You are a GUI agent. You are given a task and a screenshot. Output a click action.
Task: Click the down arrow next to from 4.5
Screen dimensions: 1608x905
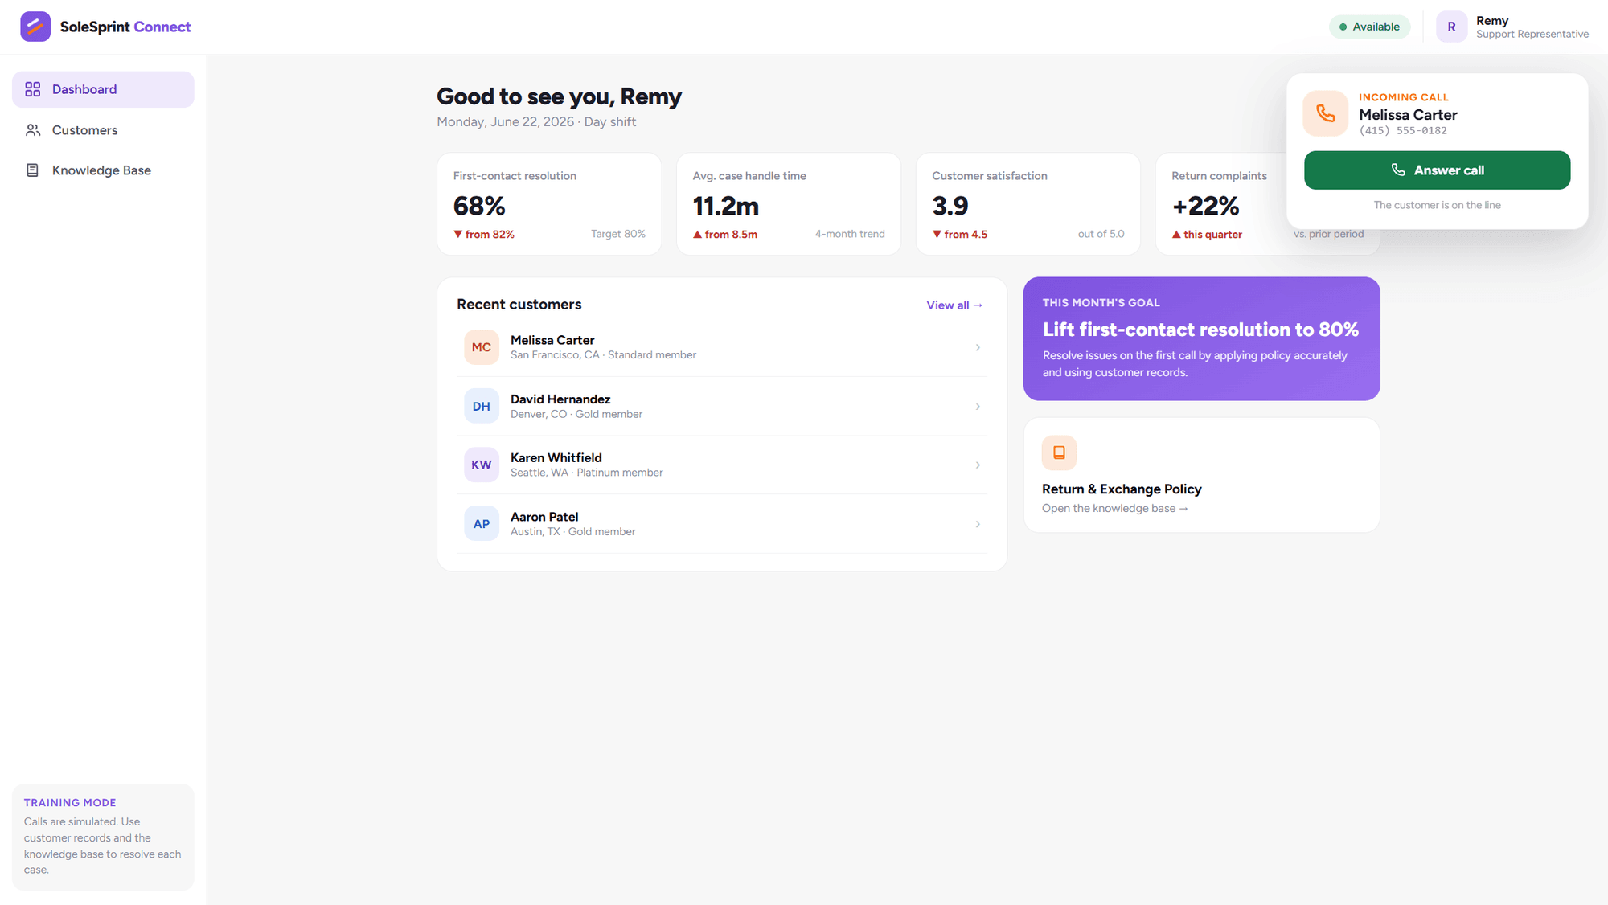pos(937,235)
